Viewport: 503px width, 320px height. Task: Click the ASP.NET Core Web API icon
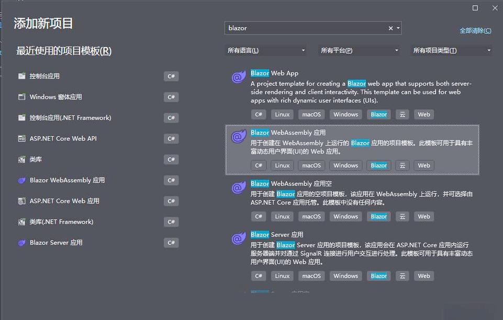pos(21,138)
